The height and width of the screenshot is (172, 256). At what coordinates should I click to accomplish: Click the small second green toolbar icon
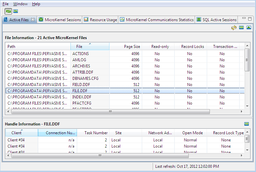[16, 11]
